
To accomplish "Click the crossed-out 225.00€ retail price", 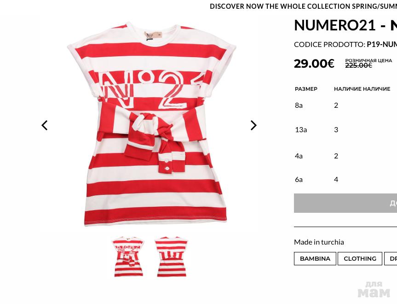I will click(358, 65).
